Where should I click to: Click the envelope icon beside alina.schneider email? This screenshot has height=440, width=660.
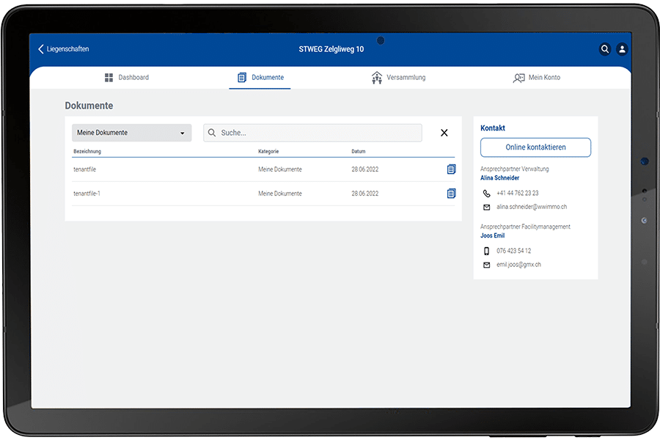click(486, 207)
